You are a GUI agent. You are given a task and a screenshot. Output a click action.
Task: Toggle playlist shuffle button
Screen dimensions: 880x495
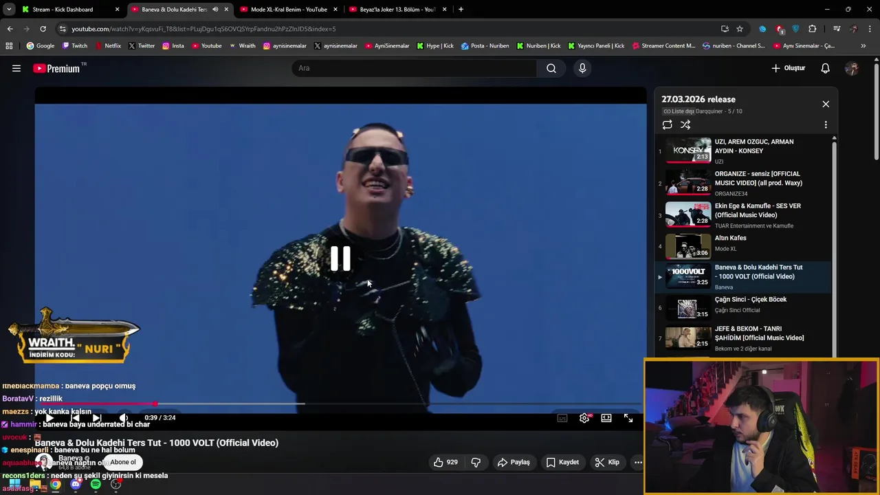click(685, 124)
